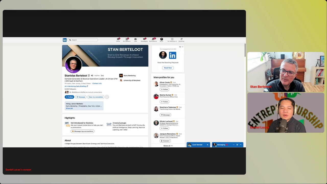
Task: Click the Premium badge beside Oliver Coste
Action: click(171, 83)
